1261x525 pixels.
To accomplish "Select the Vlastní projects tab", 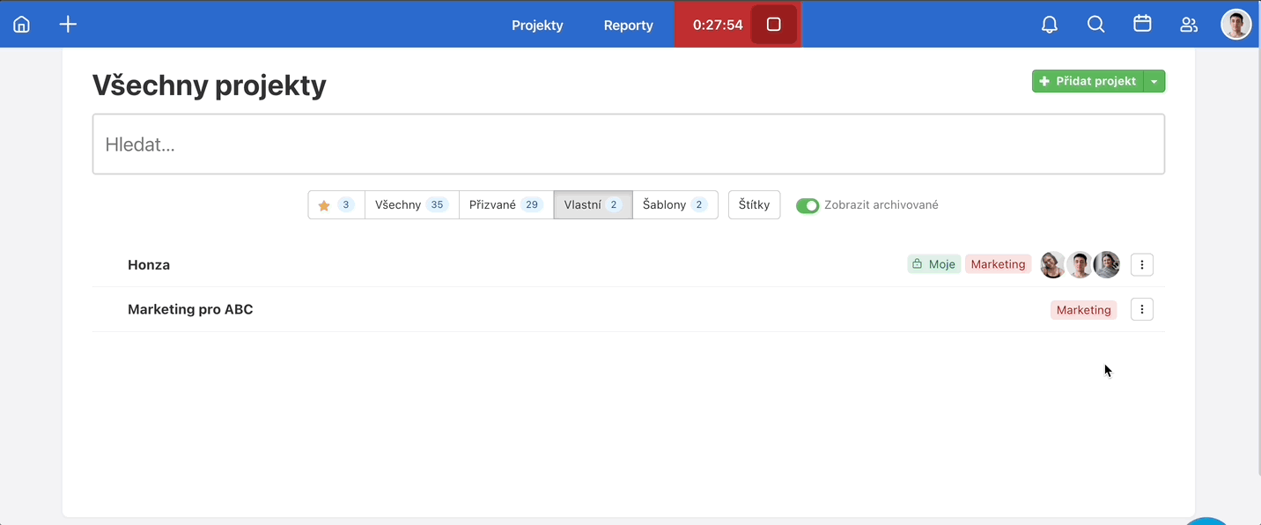I will (593, 205).
